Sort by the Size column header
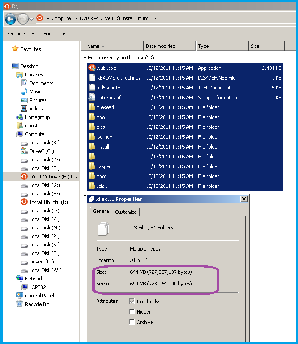The height and width of the screenshot is (344, 298). pos(266,46)
